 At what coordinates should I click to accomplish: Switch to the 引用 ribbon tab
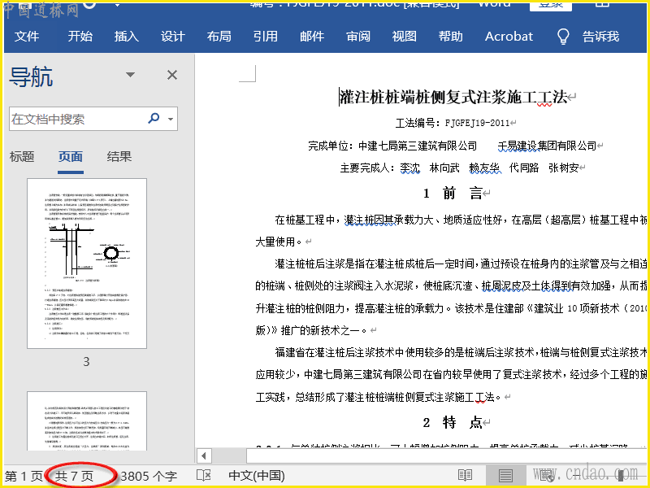point(266,37)
